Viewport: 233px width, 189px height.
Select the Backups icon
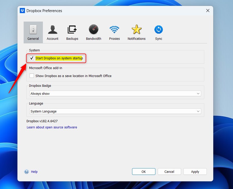pos(72,30)
